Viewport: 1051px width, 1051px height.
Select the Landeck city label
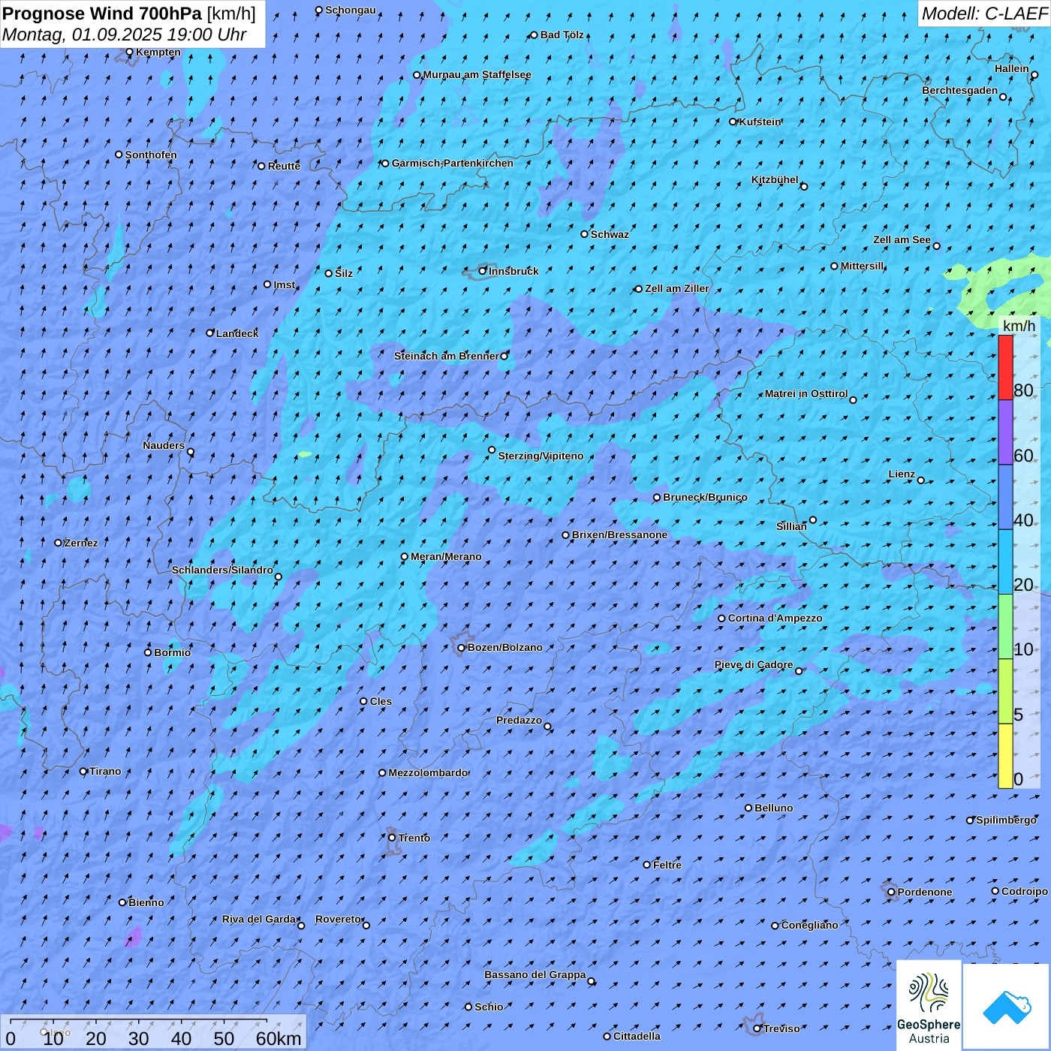click(x=237, y=333)
